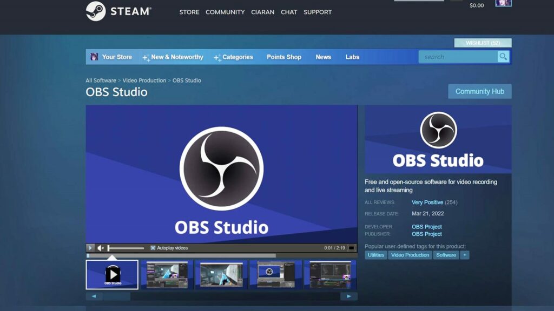554x311 pixels.
Task: Follow the All Software breadcrumb link
Action: tap(101, 80)
